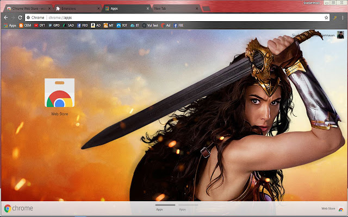Close the New Tab tab
Screen dimensions: 348x217
pyautogui.click(x=197, y=9)
